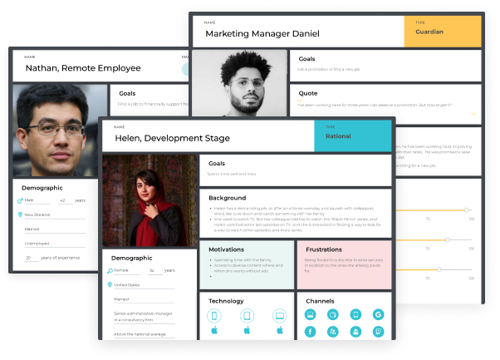Click the location pin beside United States
500x360 pixels.
coord(110,284)
